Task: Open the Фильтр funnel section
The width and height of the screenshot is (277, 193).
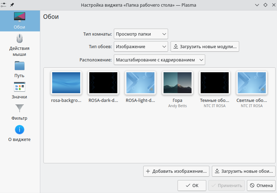Action: click(x=20, y=112)
